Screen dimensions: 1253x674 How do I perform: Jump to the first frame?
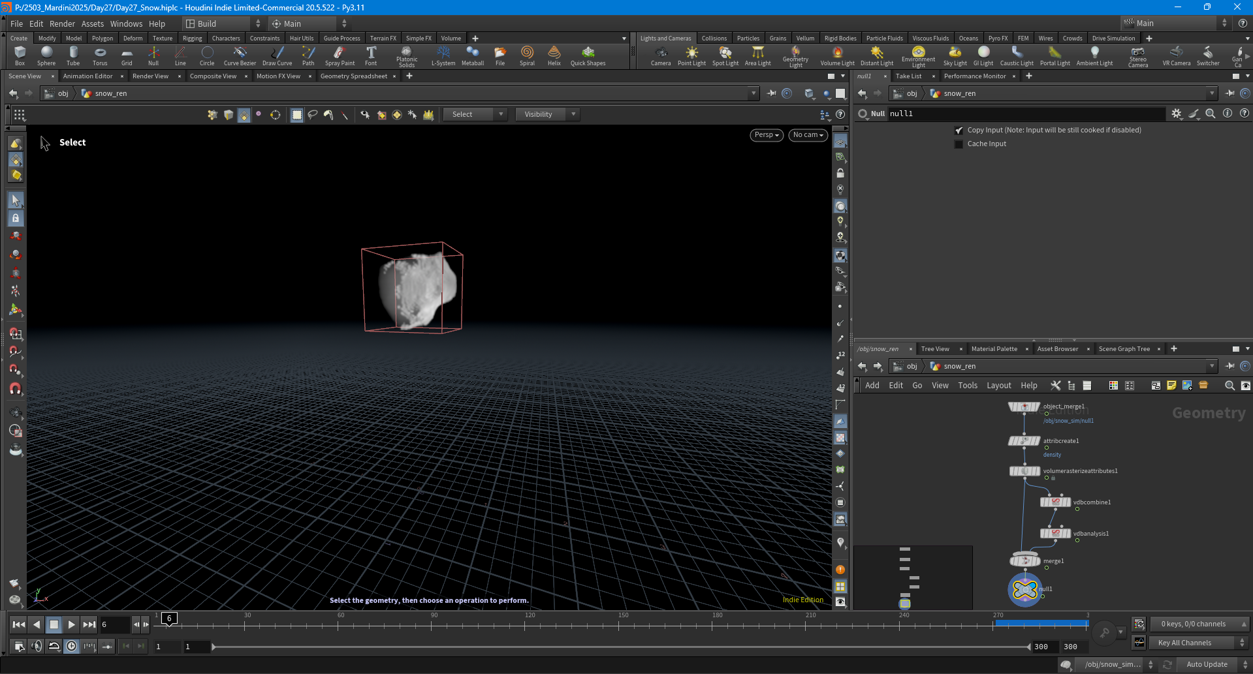tap(19, 624)
